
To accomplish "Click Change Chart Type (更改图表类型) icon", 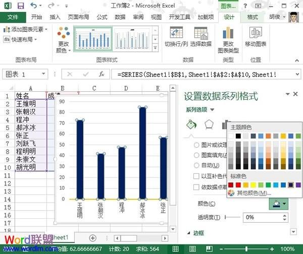I will coord(228,39).
